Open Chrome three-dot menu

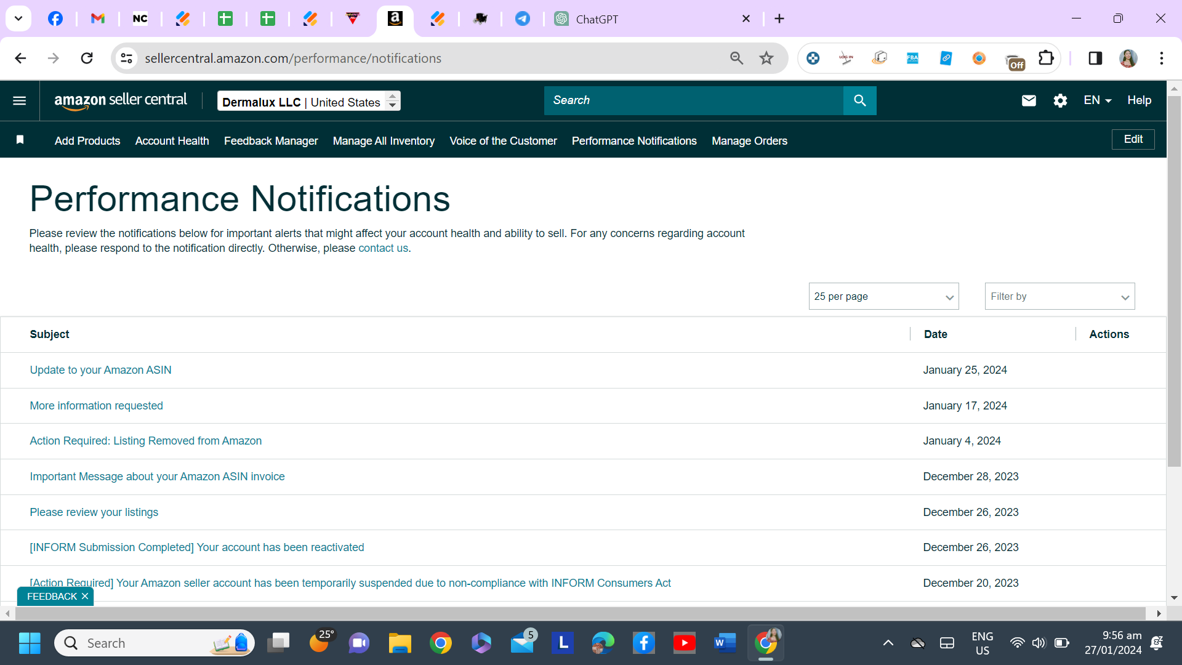tap(1162, 58)
